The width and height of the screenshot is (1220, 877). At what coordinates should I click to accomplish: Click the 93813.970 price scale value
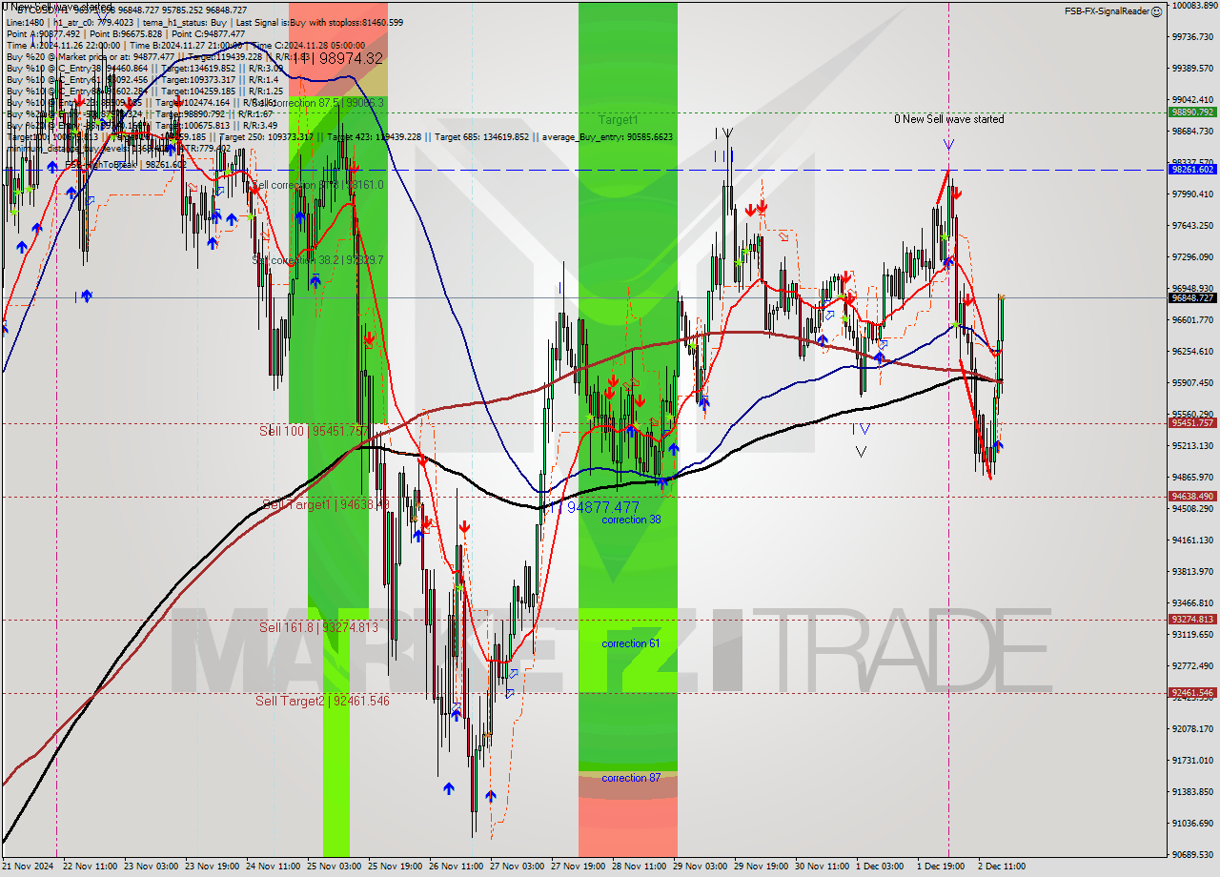(x=1192, y=571)
